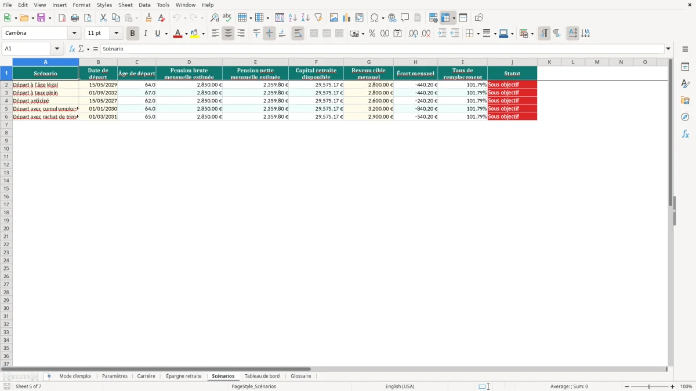Image resolution: width=696 pixels, height=391 pixels.
Task: Expand the Name Box dropdown
Action: point(57,49)
